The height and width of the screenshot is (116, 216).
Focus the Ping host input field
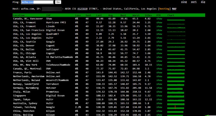pos(37,2)
